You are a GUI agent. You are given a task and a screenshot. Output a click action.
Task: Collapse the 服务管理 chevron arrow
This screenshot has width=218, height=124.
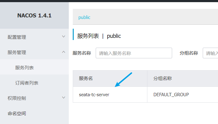pos(64,52)
